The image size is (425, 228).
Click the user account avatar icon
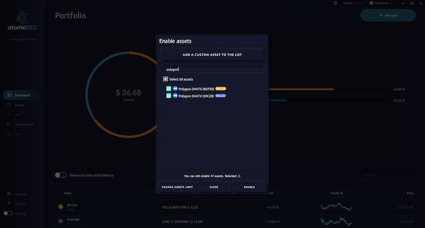371,4
